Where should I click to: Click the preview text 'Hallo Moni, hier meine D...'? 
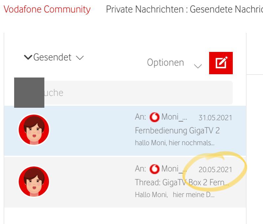[175, 195]
